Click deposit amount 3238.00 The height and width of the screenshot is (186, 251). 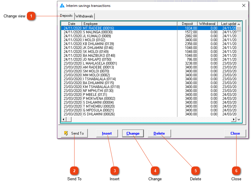(191, 63)
